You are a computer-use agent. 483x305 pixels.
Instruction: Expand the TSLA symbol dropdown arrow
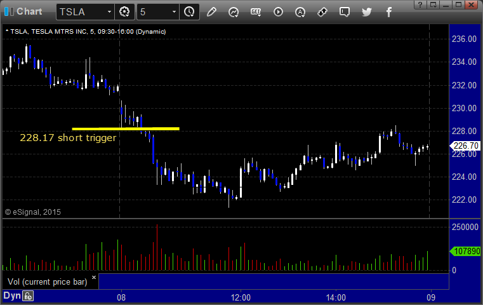(109, 12)
